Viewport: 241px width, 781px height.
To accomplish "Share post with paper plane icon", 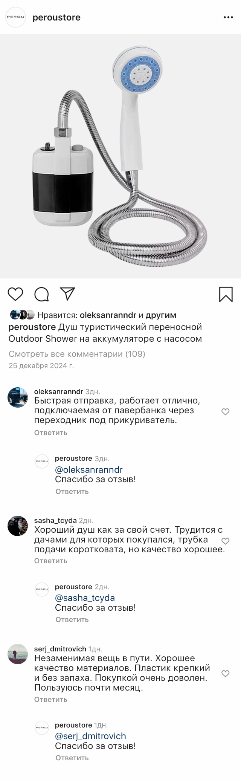I will click(68, 294).
